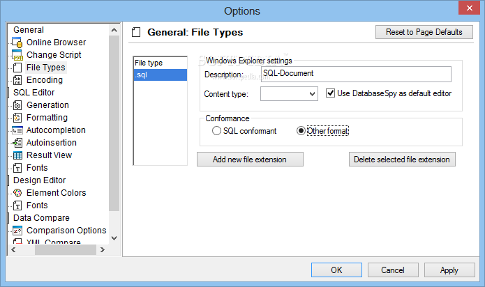This screenshot has height=287, width=485.
Task: Click the Autoinsertion icon
Action: pos(17,143)
